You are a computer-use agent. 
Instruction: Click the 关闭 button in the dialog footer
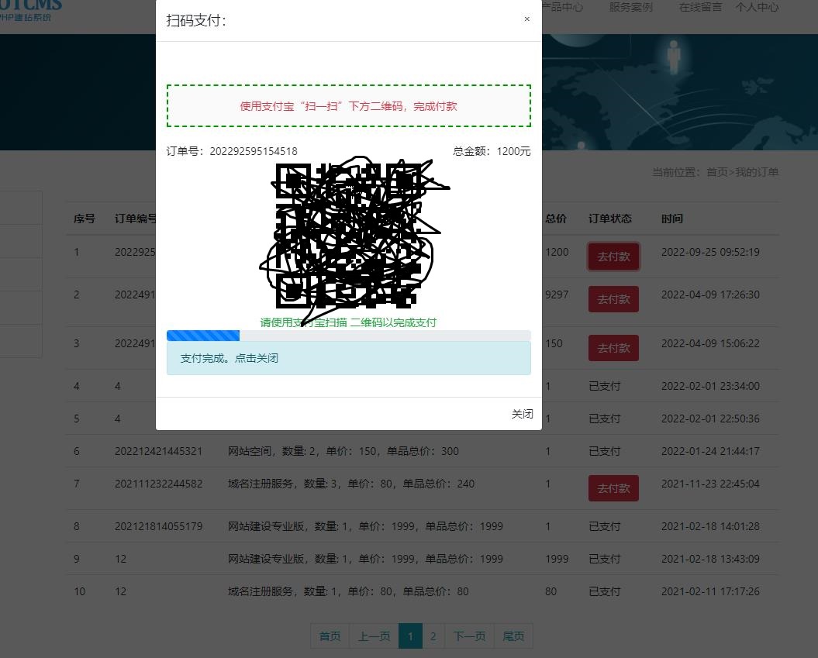[522, 415]
